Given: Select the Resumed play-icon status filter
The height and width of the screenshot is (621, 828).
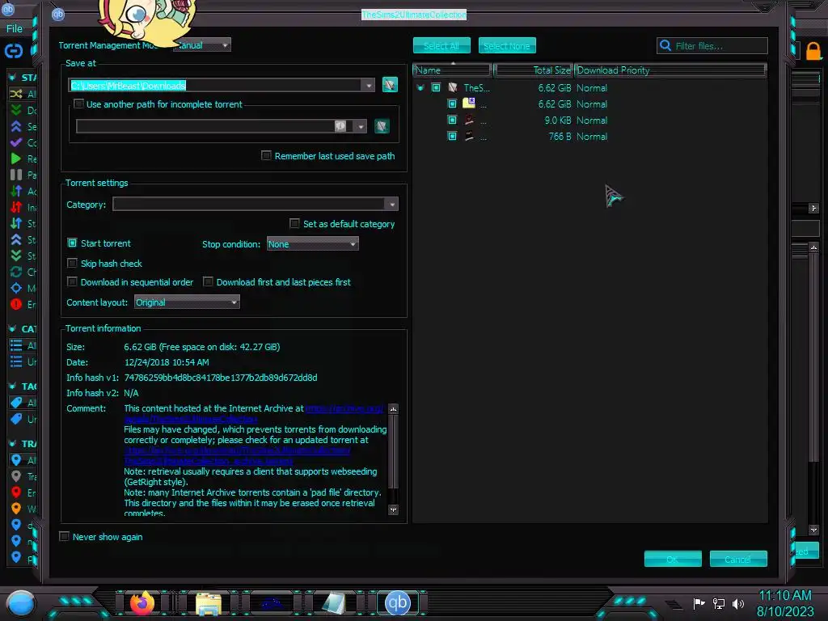Looking at the screenshot, I should click(16, 159).
